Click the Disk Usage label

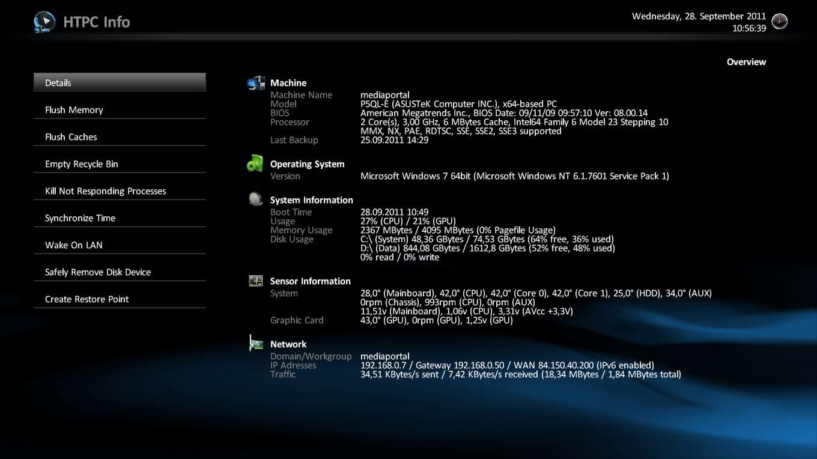click(292, 239)
